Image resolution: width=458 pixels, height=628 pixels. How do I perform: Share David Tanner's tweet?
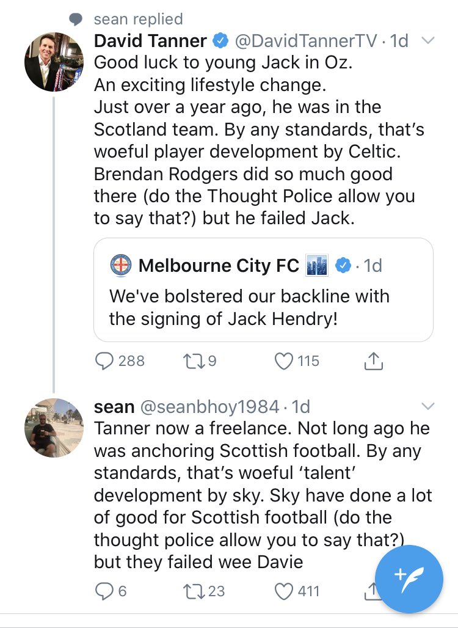pos(374,360)
